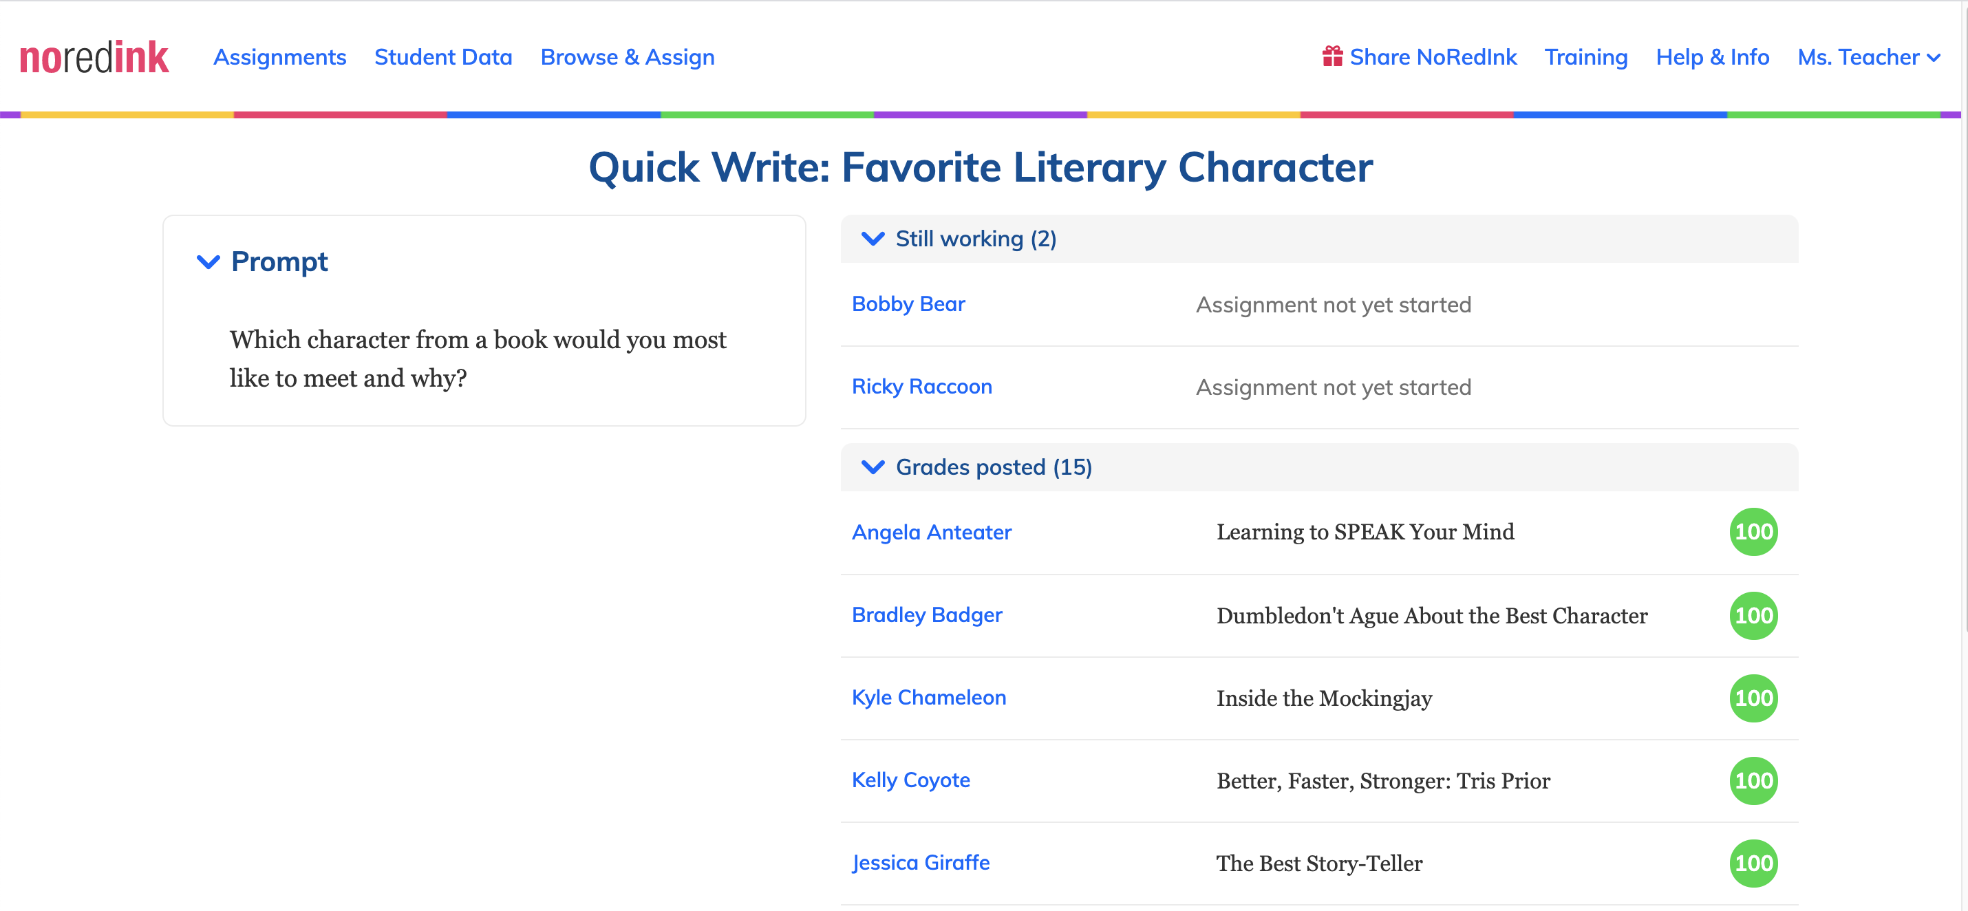The height and width of the screenshot is (911, 1968).
Task: Open Browse & Assign
Action: tap(628, 57)
